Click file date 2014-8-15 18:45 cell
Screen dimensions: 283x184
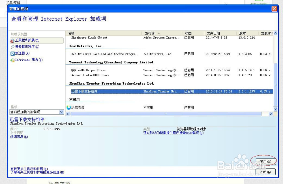218,75
